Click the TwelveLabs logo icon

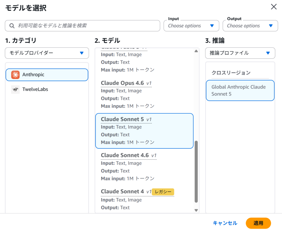pos(15,89)
